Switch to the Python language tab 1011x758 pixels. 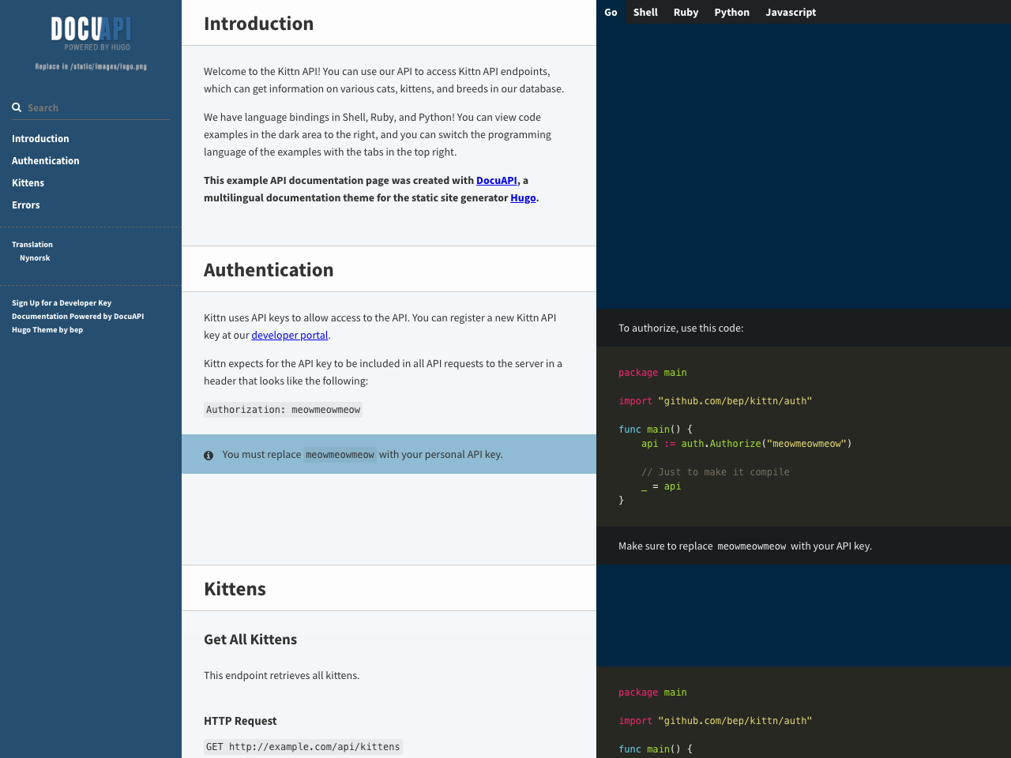coord(731,11)
